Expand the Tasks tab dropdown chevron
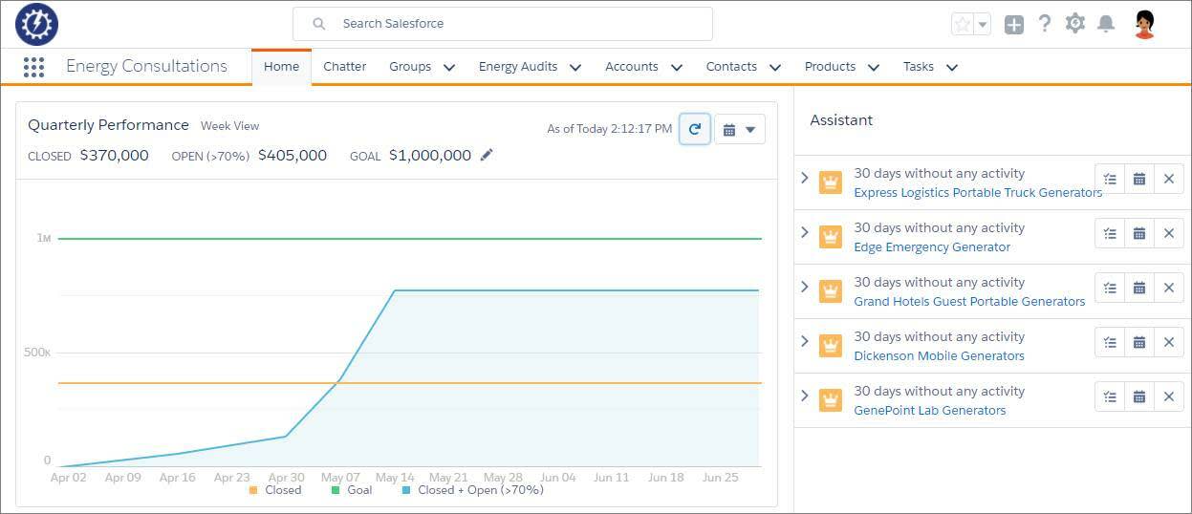This screenshot has height=514, width=1192. (x=952, y=68)
